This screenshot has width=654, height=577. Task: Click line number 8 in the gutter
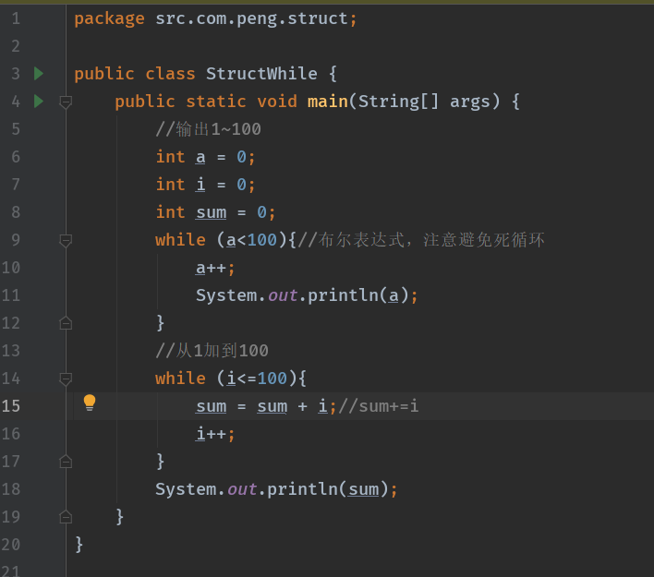coord(15,211)
